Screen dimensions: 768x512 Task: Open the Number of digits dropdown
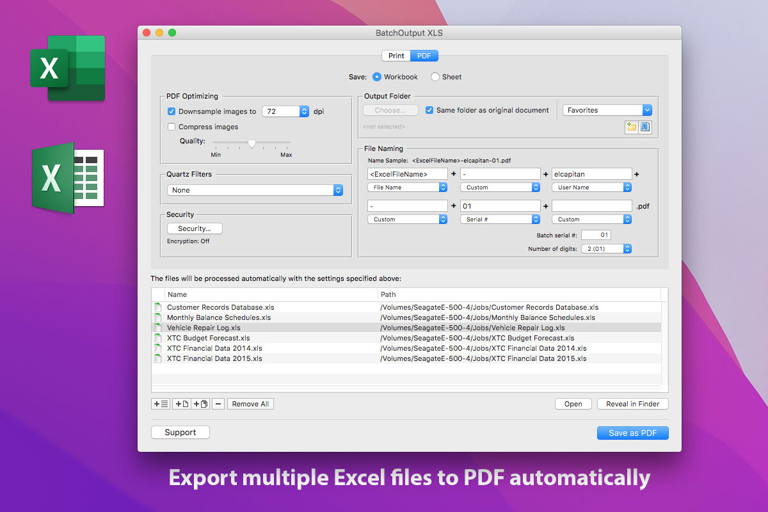606,249
